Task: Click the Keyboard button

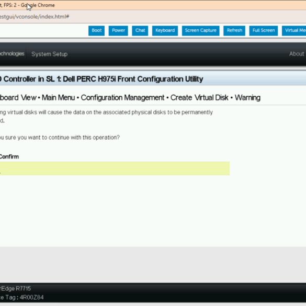Action: 165,31
